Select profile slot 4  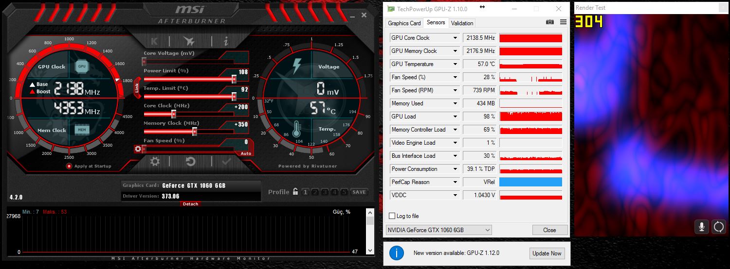click(x=334, y=192)
